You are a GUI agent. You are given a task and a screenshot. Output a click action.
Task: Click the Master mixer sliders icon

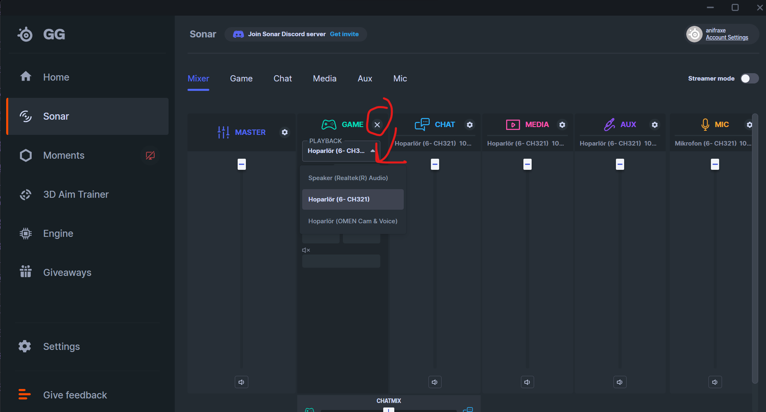coord(223,132)
